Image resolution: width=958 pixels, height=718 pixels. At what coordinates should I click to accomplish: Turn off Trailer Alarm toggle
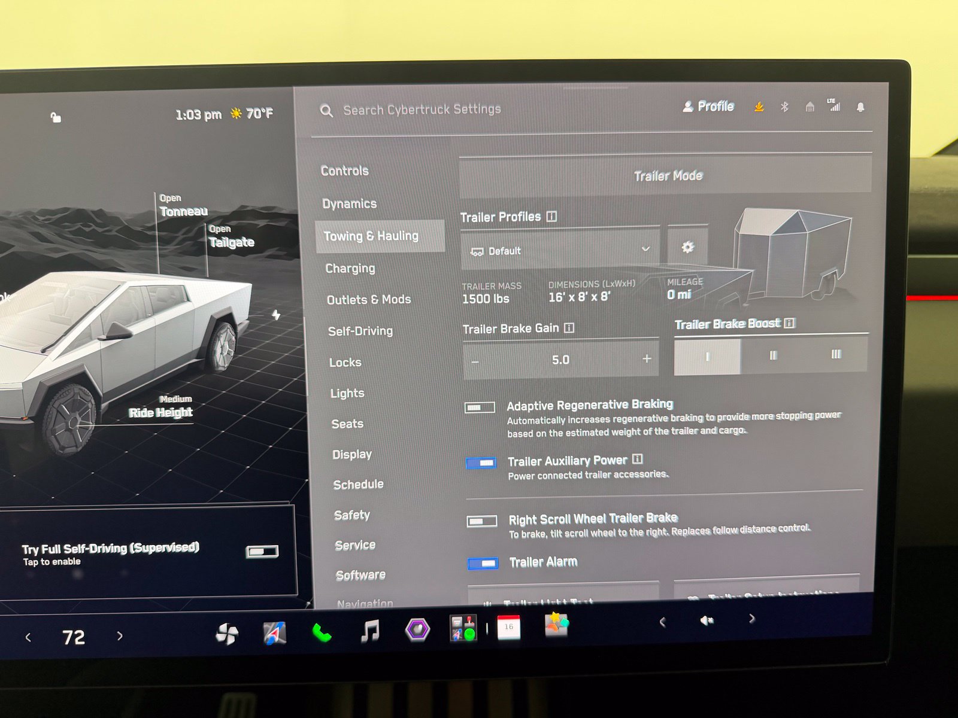click(x=483, y=563)
